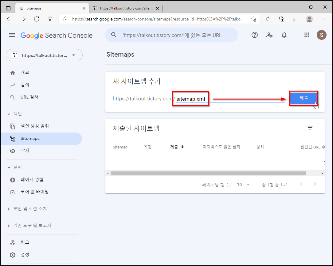The image size is (333, 266).
Task: View site information lock icon
Action: pyautogui.click(x=65, y=19)
